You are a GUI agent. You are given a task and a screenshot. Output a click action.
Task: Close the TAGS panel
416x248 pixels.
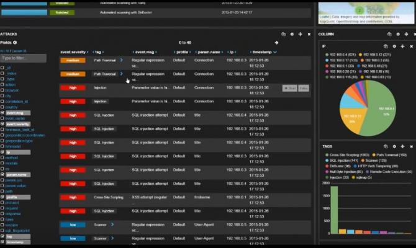click(x=412, y=146)
